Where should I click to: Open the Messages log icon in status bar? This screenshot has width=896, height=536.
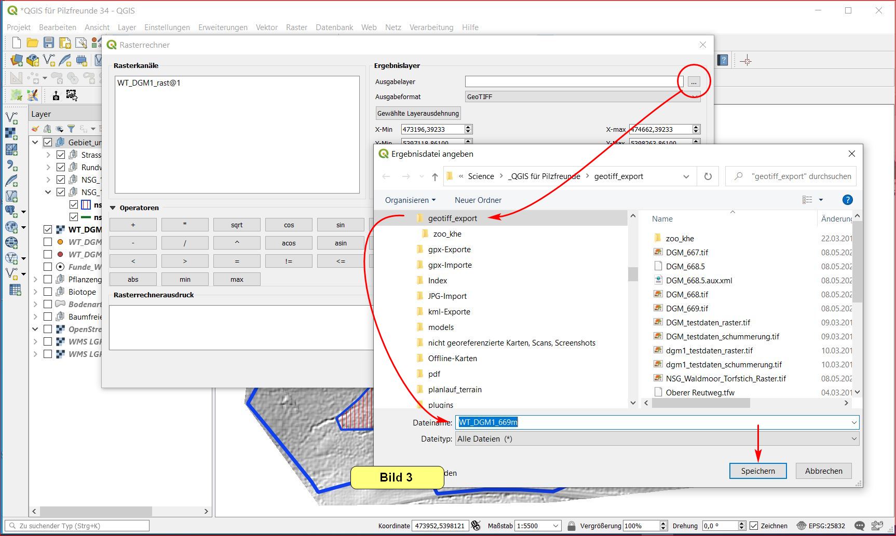pyautogui.click(x=859, y=526)
